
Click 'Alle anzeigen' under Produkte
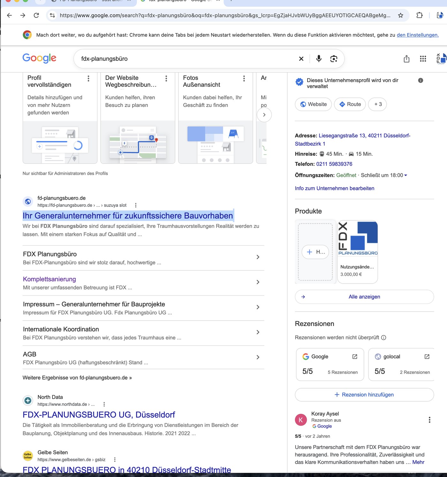click(x=364, y=297)
